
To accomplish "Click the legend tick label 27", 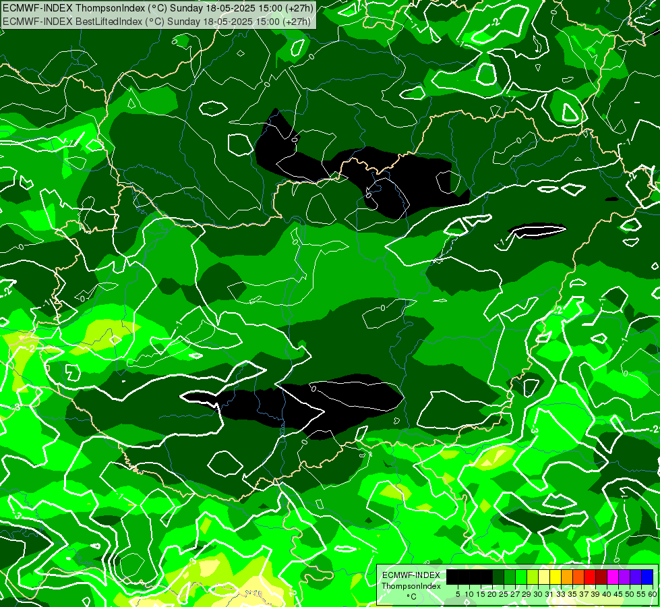I will coord(515,594).
